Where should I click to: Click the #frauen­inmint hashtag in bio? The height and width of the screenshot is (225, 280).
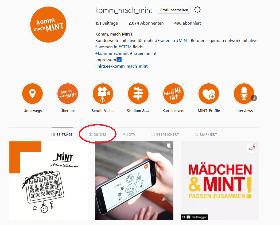tap(143, 53)
